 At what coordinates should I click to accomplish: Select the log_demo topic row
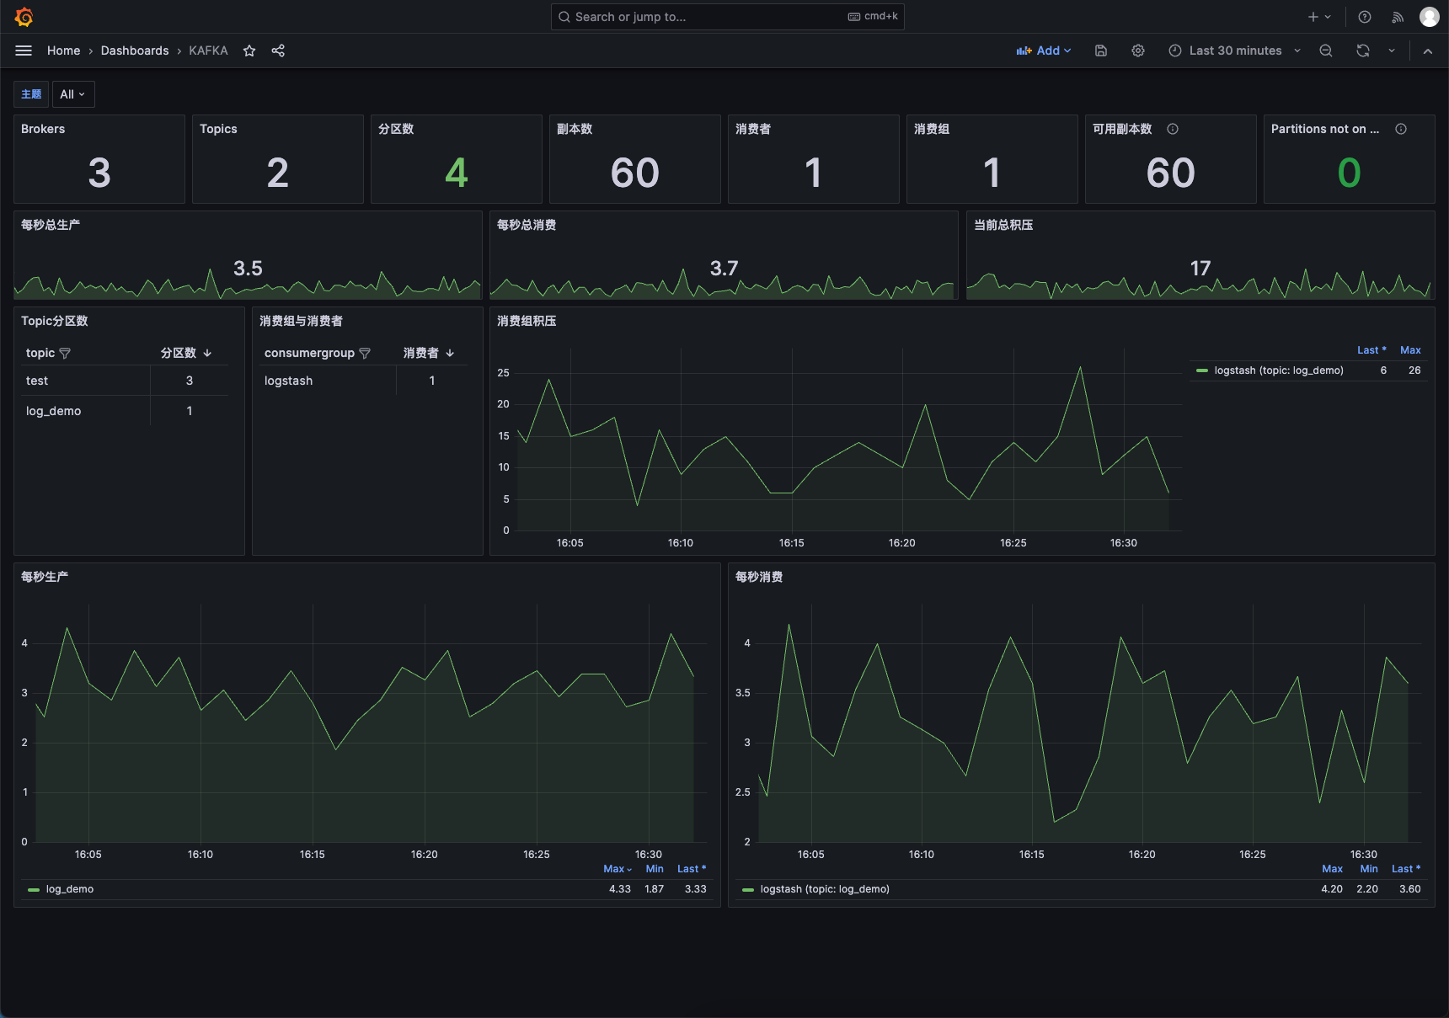[x=126, y=411]
